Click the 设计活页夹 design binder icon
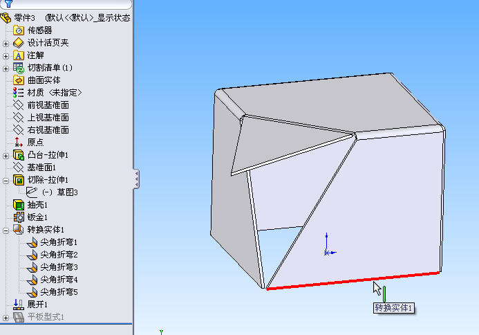 tap(19, 43)
